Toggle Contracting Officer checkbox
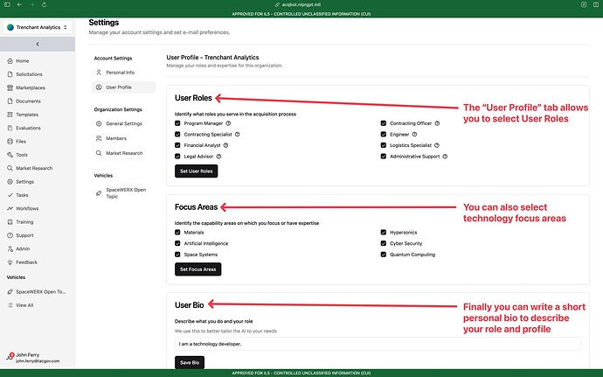 point(384,123)
